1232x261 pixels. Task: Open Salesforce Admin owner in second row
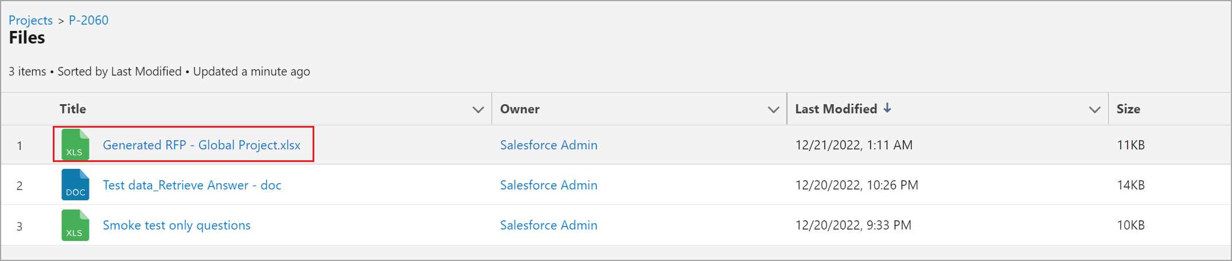pyautogui.click(x=548, y=185)
